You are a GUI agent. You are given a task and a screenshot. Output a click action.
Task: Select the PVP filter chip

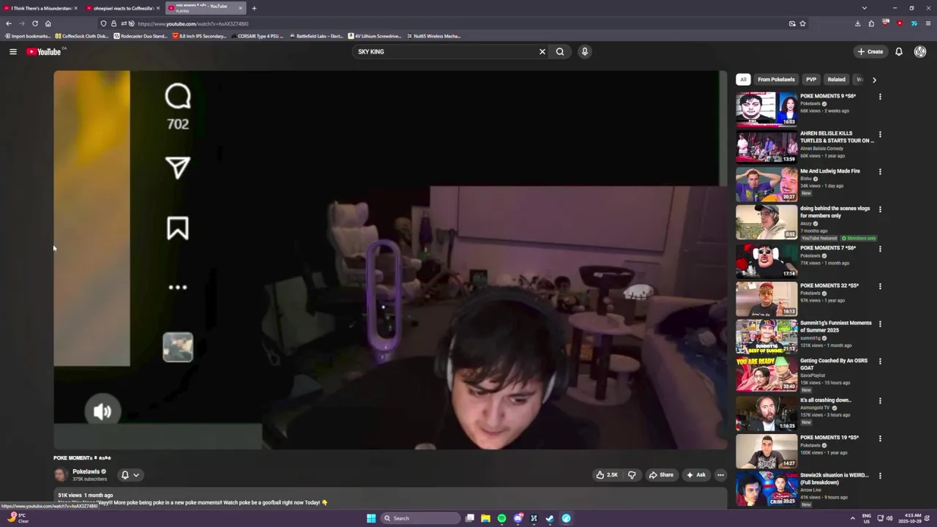(811, 79)
